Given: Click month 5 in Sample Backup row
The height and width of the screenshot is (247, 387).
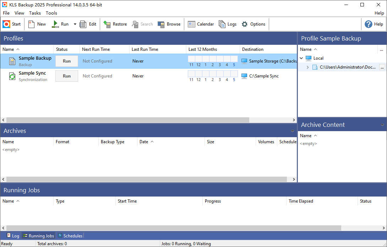Looking at the screenshot, I should pos(234,65).
